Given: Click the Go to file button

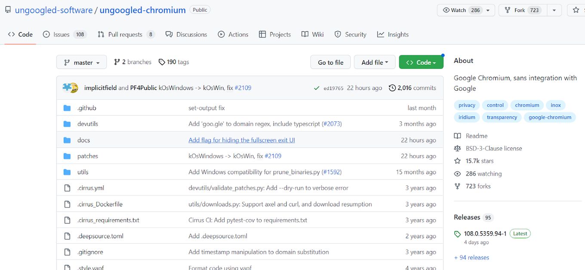Looking at the screenshot, I should point(330,62).
